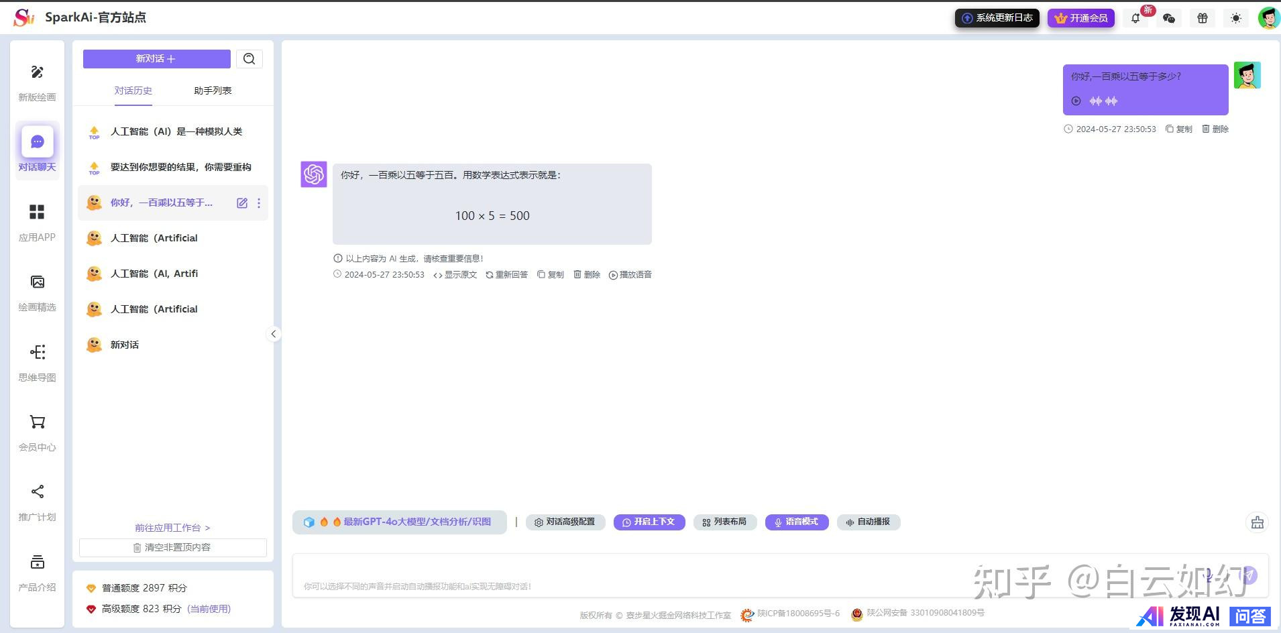This screenshot has width=1281, height=633.
Task: Toggle the 开启上下文 context switch
Action: pyautogui.click(x=649, y=522)
